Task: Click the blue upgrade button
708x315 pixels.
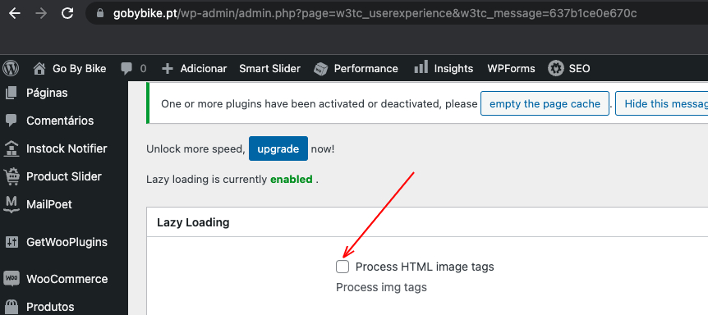Action: click(278, 148)
